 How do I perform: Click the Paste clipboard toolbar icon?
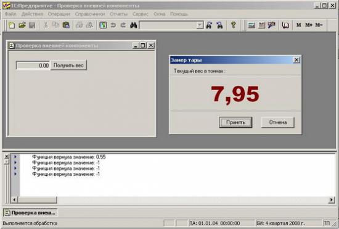coord(66,25)
